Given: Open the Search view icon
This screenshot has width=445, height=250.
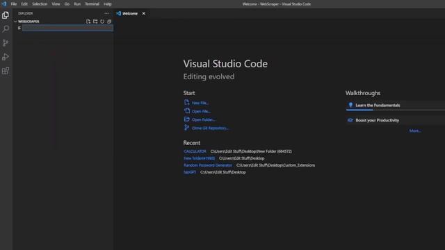Looking at the screenshot, I should tap(6, 29).
